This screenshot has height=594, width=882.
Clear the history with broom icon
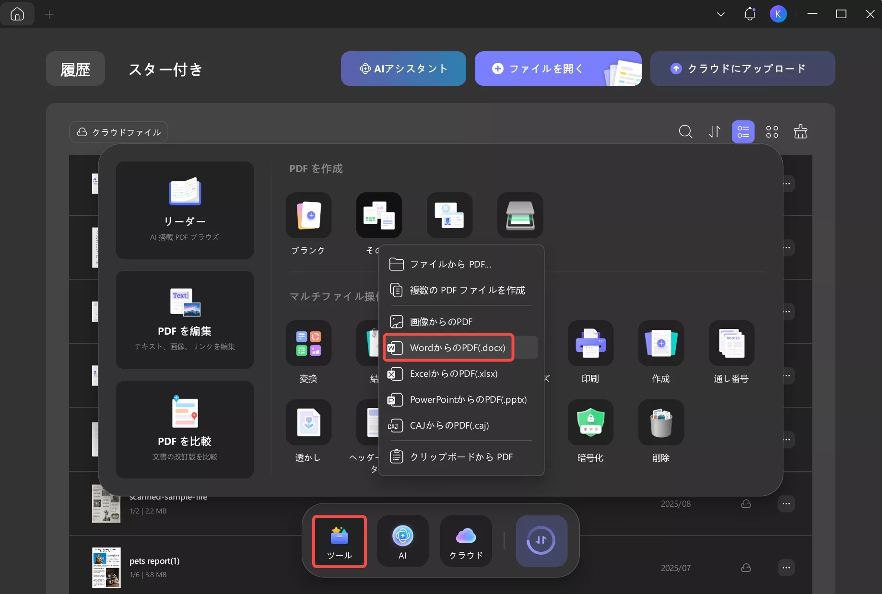[800, 131]
